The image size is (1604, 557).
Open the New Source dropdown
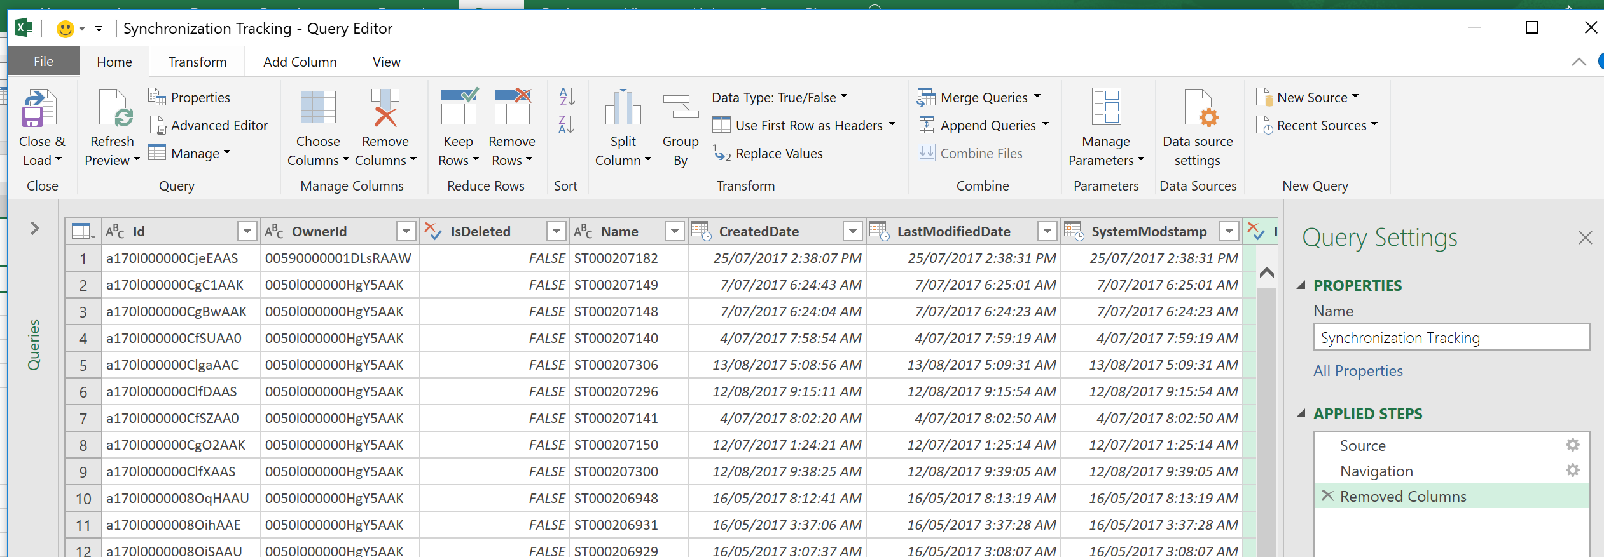click(1308, 97)
